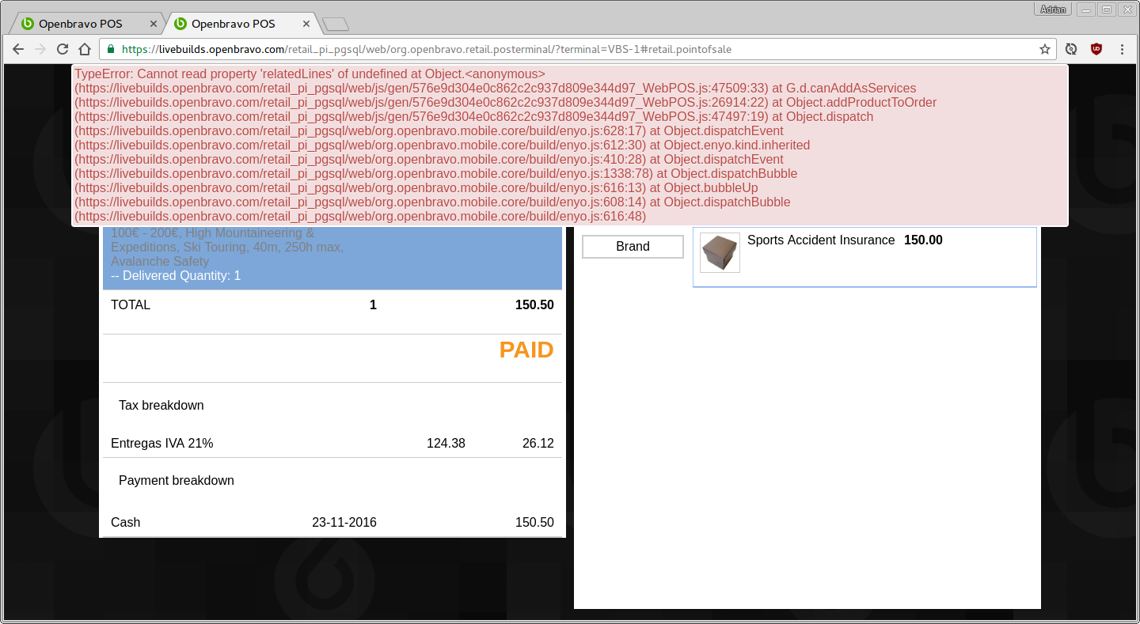The image size is (1140, 624).
Task: Click the canAddAsServices error line
Action: click(495, 89)
